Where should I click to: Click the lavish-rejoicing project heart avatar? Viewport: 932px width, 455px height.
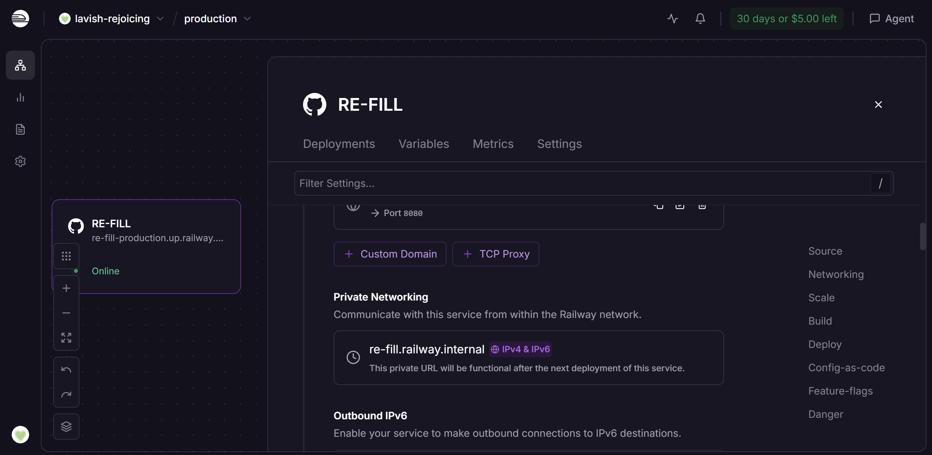point(65,19)
